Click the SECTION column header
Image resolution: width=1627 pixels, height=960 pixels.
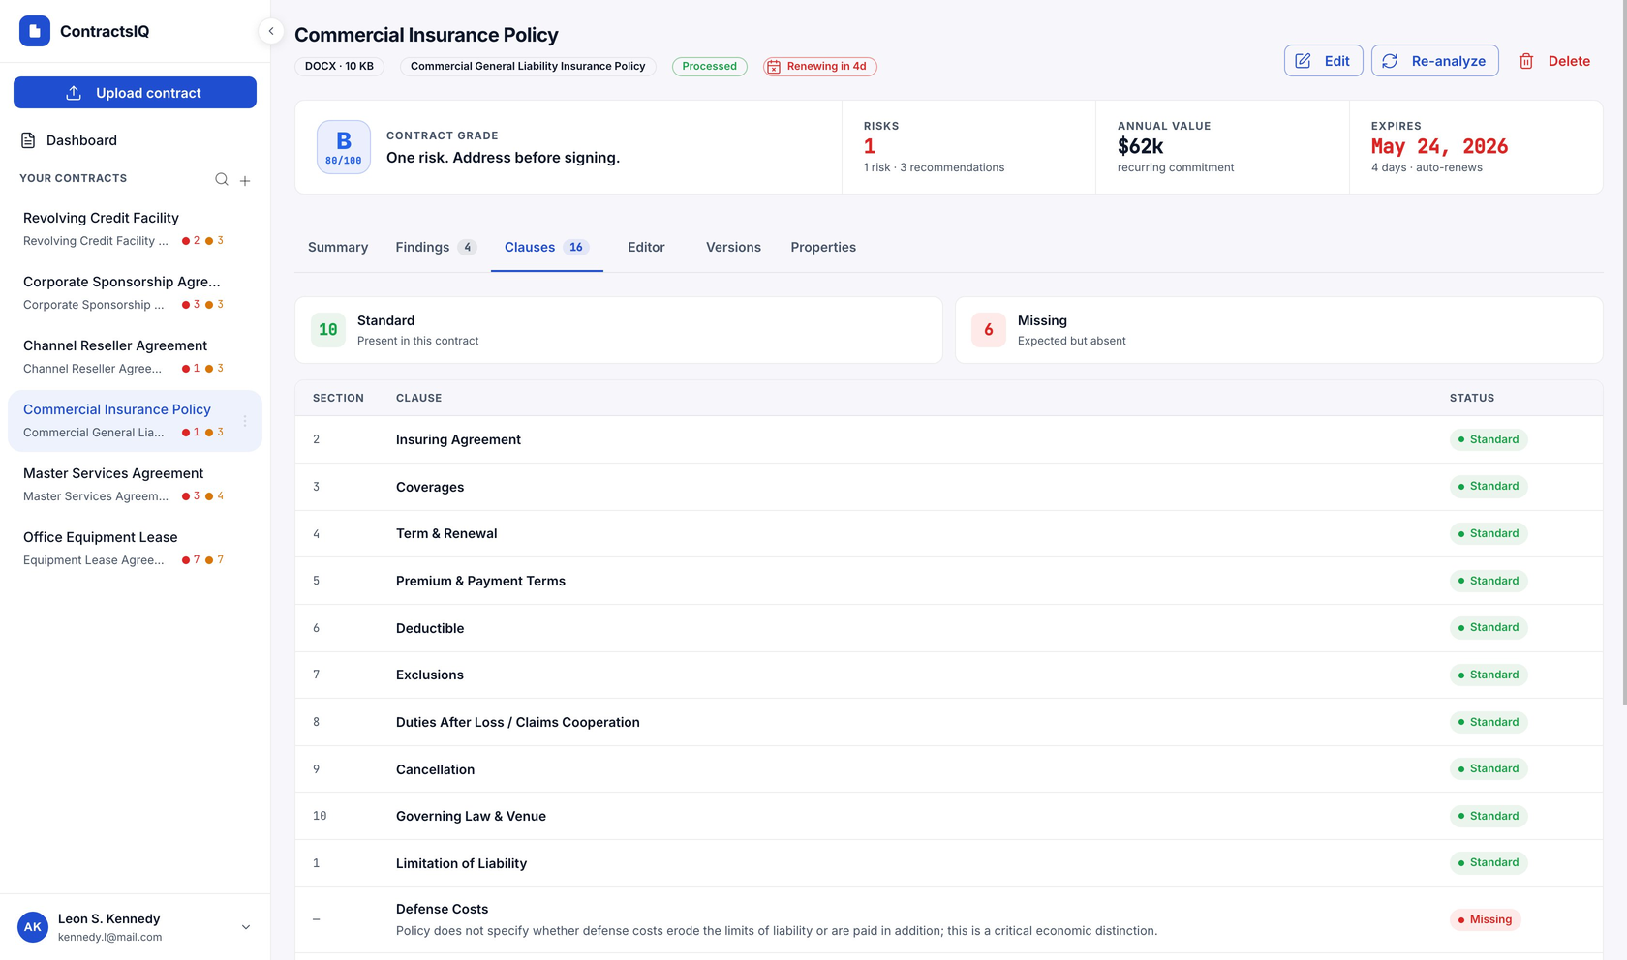tap(338, 398)
